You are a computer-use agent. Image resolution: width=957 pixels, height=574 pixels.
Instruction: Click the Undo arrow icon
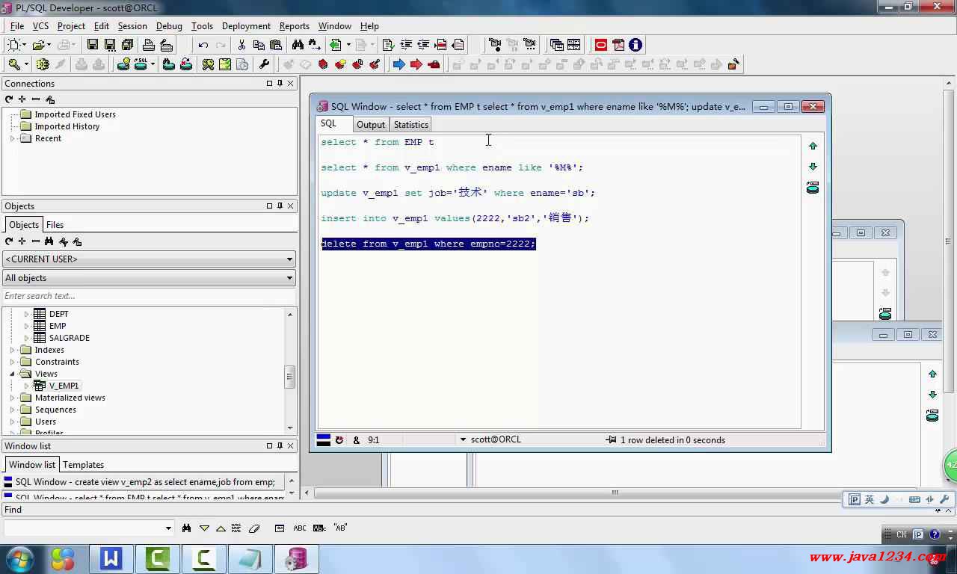203,45
